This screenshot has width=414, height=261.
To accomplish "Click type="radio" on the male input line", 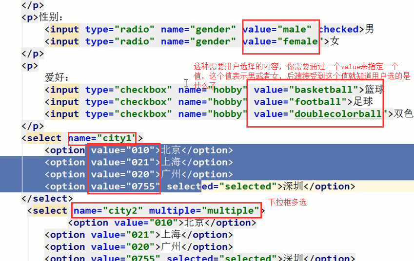I will coord(119,29).
